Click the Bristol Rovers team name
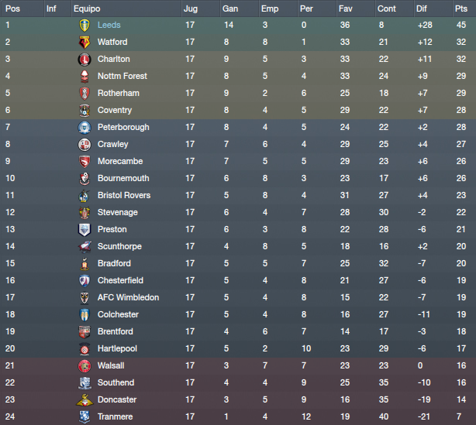The width and height of the screenshot is (476, 425). [124, 195]
